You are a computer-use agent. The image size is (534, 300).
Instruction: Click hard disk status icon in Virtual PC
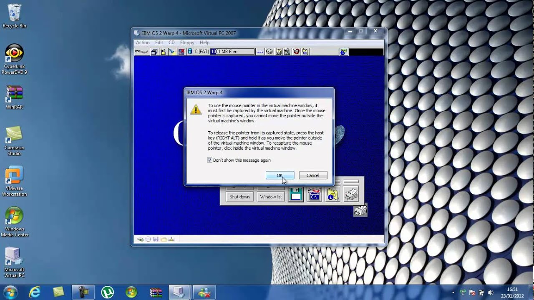click(141, 239)
